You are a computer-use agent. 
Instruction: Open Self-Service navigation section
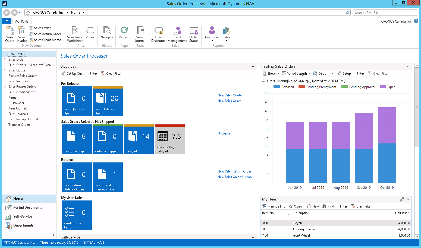pos(29,216)
